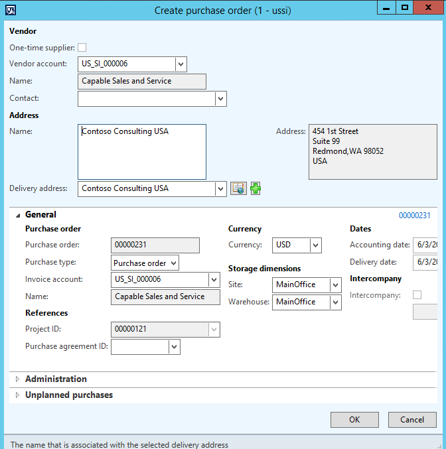Open the Contact dropdown list

pos(220,99)
